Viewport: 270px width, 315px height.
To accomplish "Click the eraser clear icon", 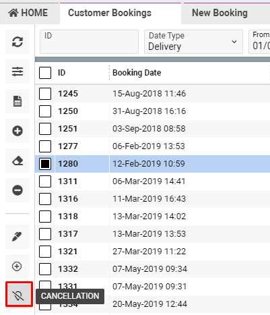I will click(x=18, y=161).
